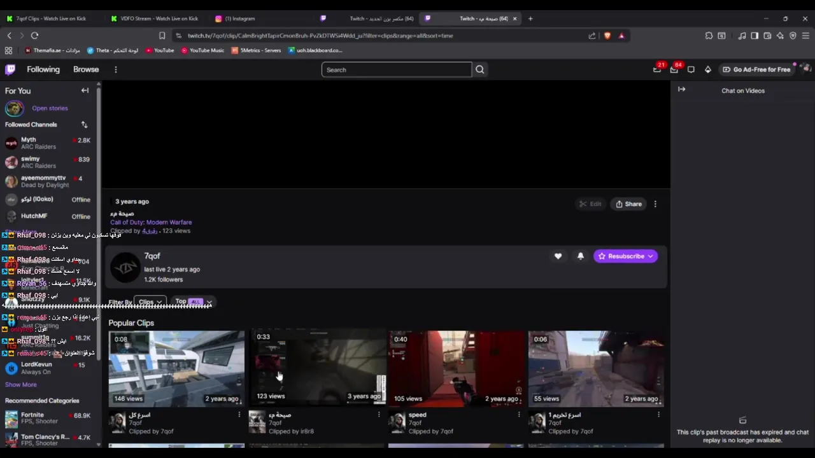Click the share page icon in address bar

(x=592, y=36)
